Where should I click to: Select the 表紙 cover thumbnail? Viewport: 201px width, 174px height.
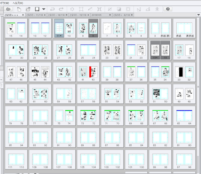tap(180, 28)
